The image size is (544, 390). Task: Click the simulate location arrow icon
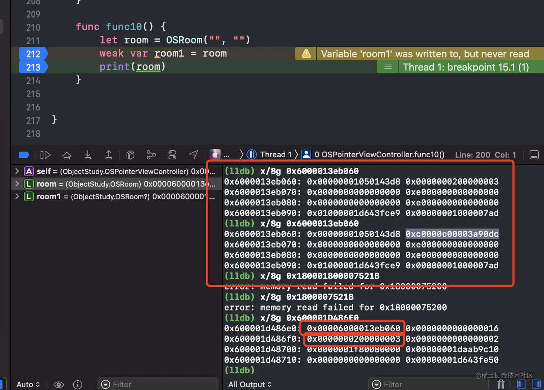194,155
